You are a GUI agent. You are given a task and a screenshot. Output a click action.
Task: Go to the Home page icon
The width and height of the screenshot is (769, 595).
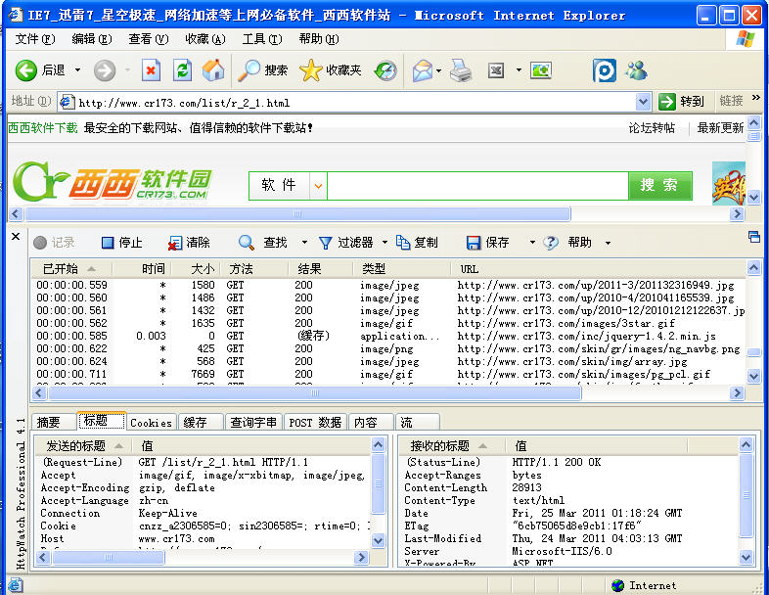212,70
